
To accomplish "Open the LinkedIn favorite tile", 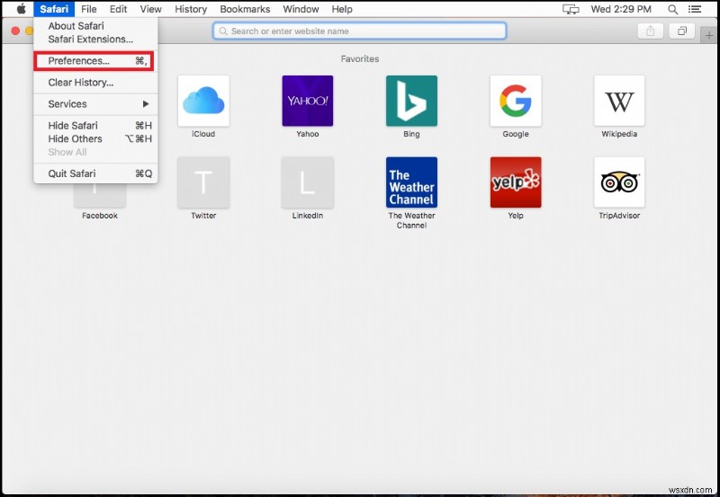I will pyautogui.click(x=307, y=182).
